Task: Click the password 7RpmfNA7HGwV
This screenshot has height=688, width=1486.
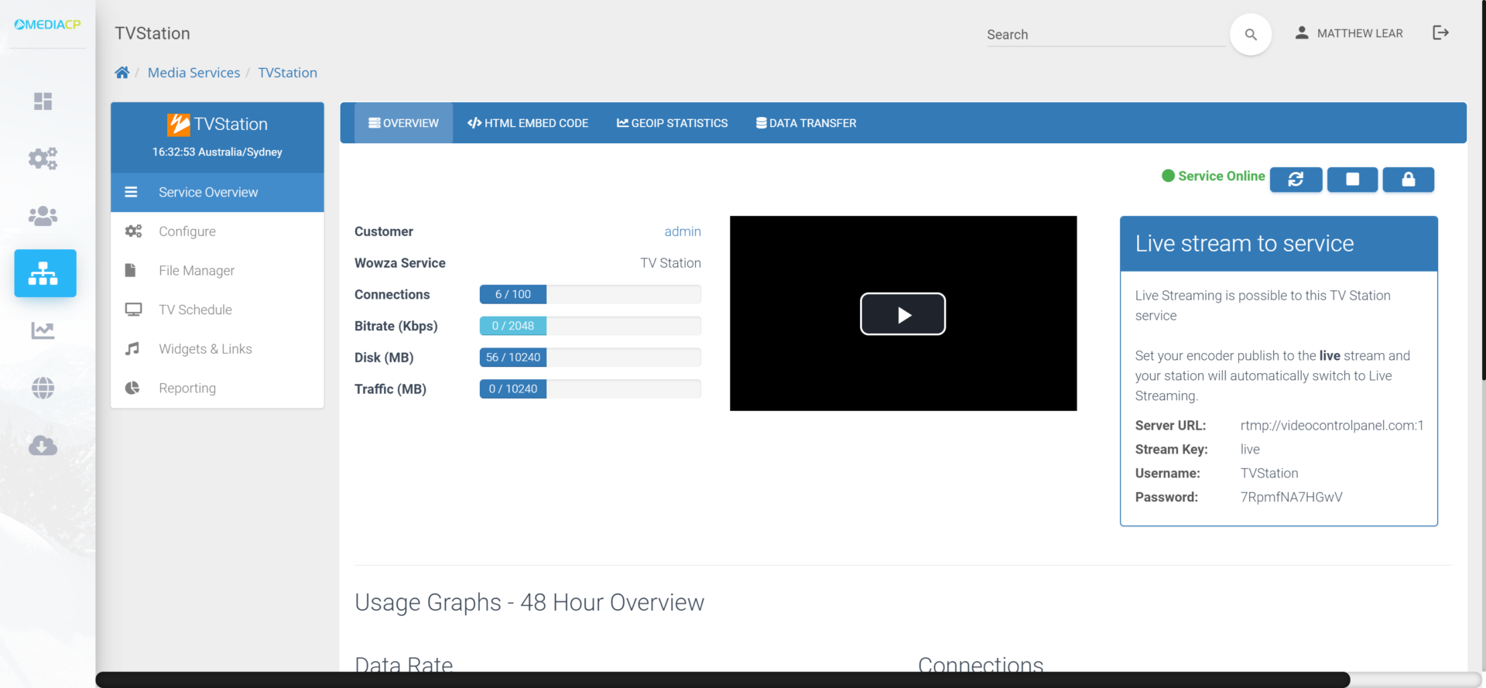Action: (x=1291, y=498)
